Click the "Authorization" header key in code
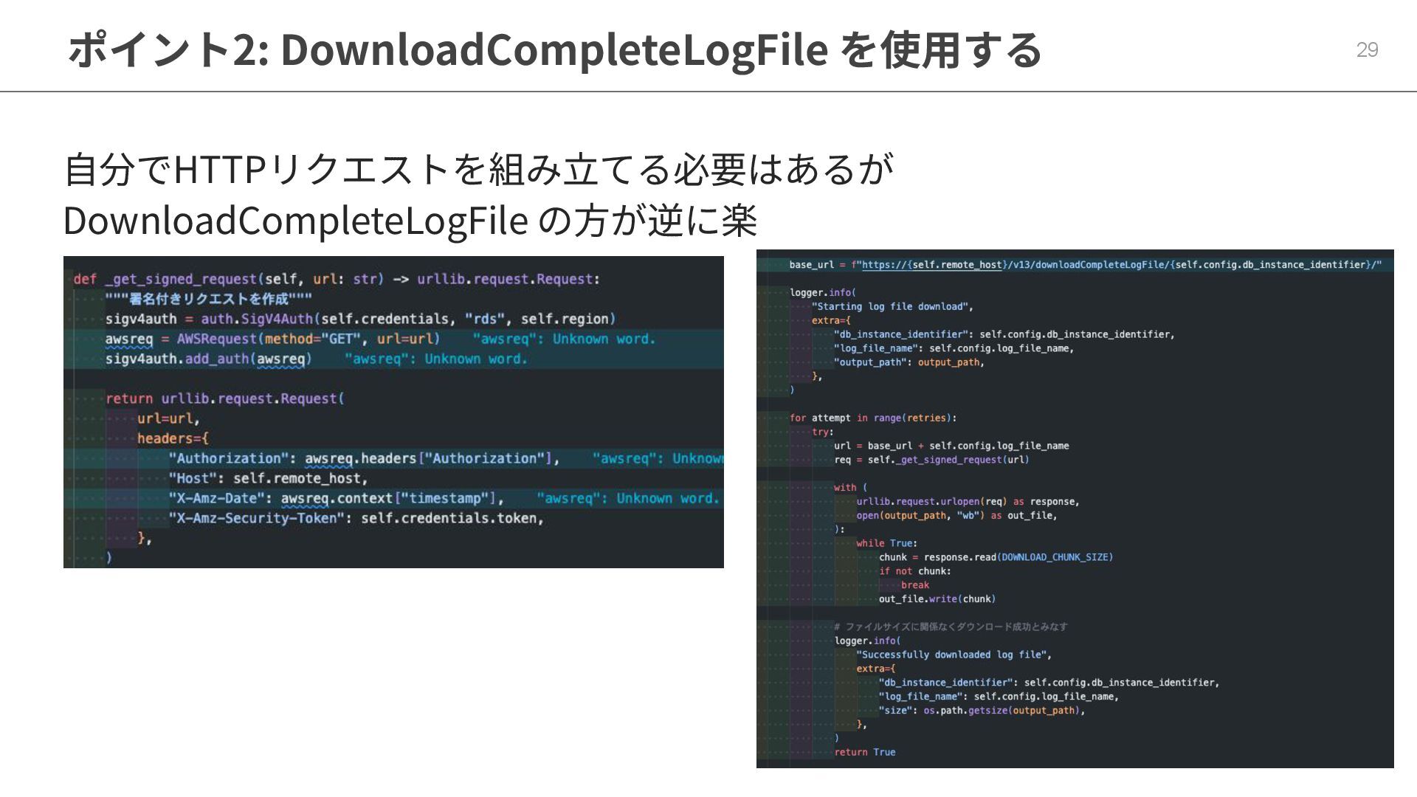 point(229,458)
